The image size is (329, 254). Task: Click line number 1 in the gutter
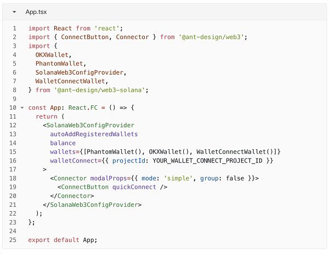coord(14,29)
